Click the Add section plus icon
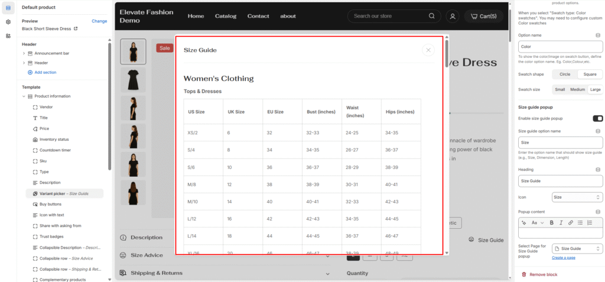The height and width of the screenshot is (282, 605). (x=30, y=72)
